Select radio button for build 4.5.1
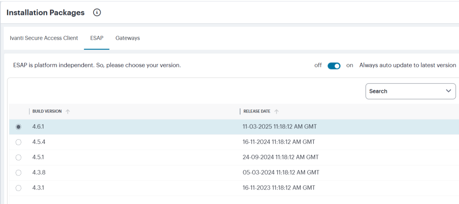 (19, 157)
